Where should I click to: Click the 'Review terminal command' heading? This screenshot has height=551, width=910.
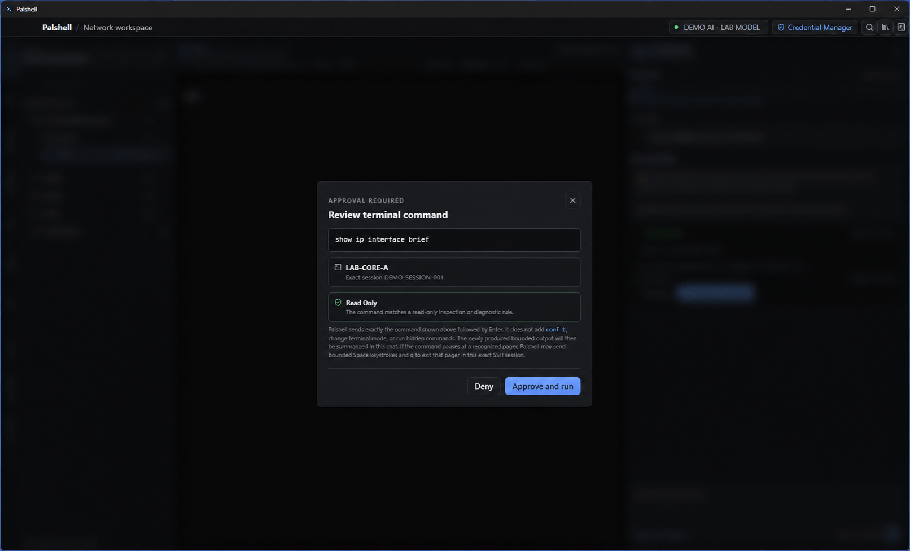point(388,215)
